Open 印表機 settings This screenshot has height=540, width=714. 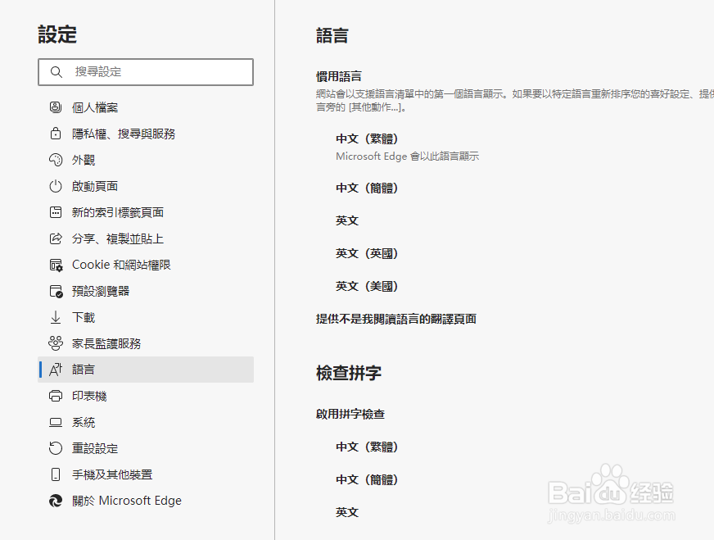(146, 396)
